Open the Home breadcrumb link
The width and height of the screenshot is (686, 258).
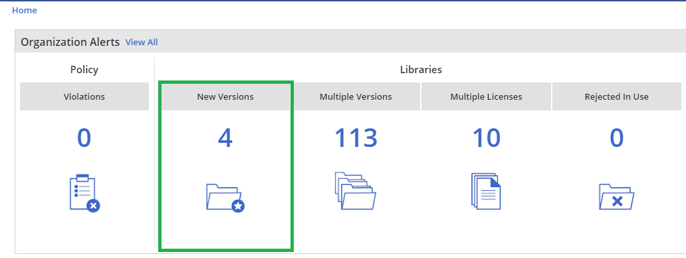(25, 11)
